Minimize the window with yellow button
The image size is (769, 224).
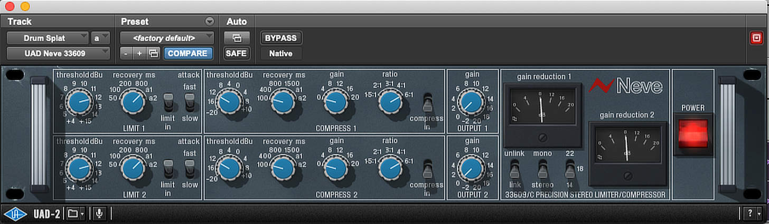coord(25,7)
